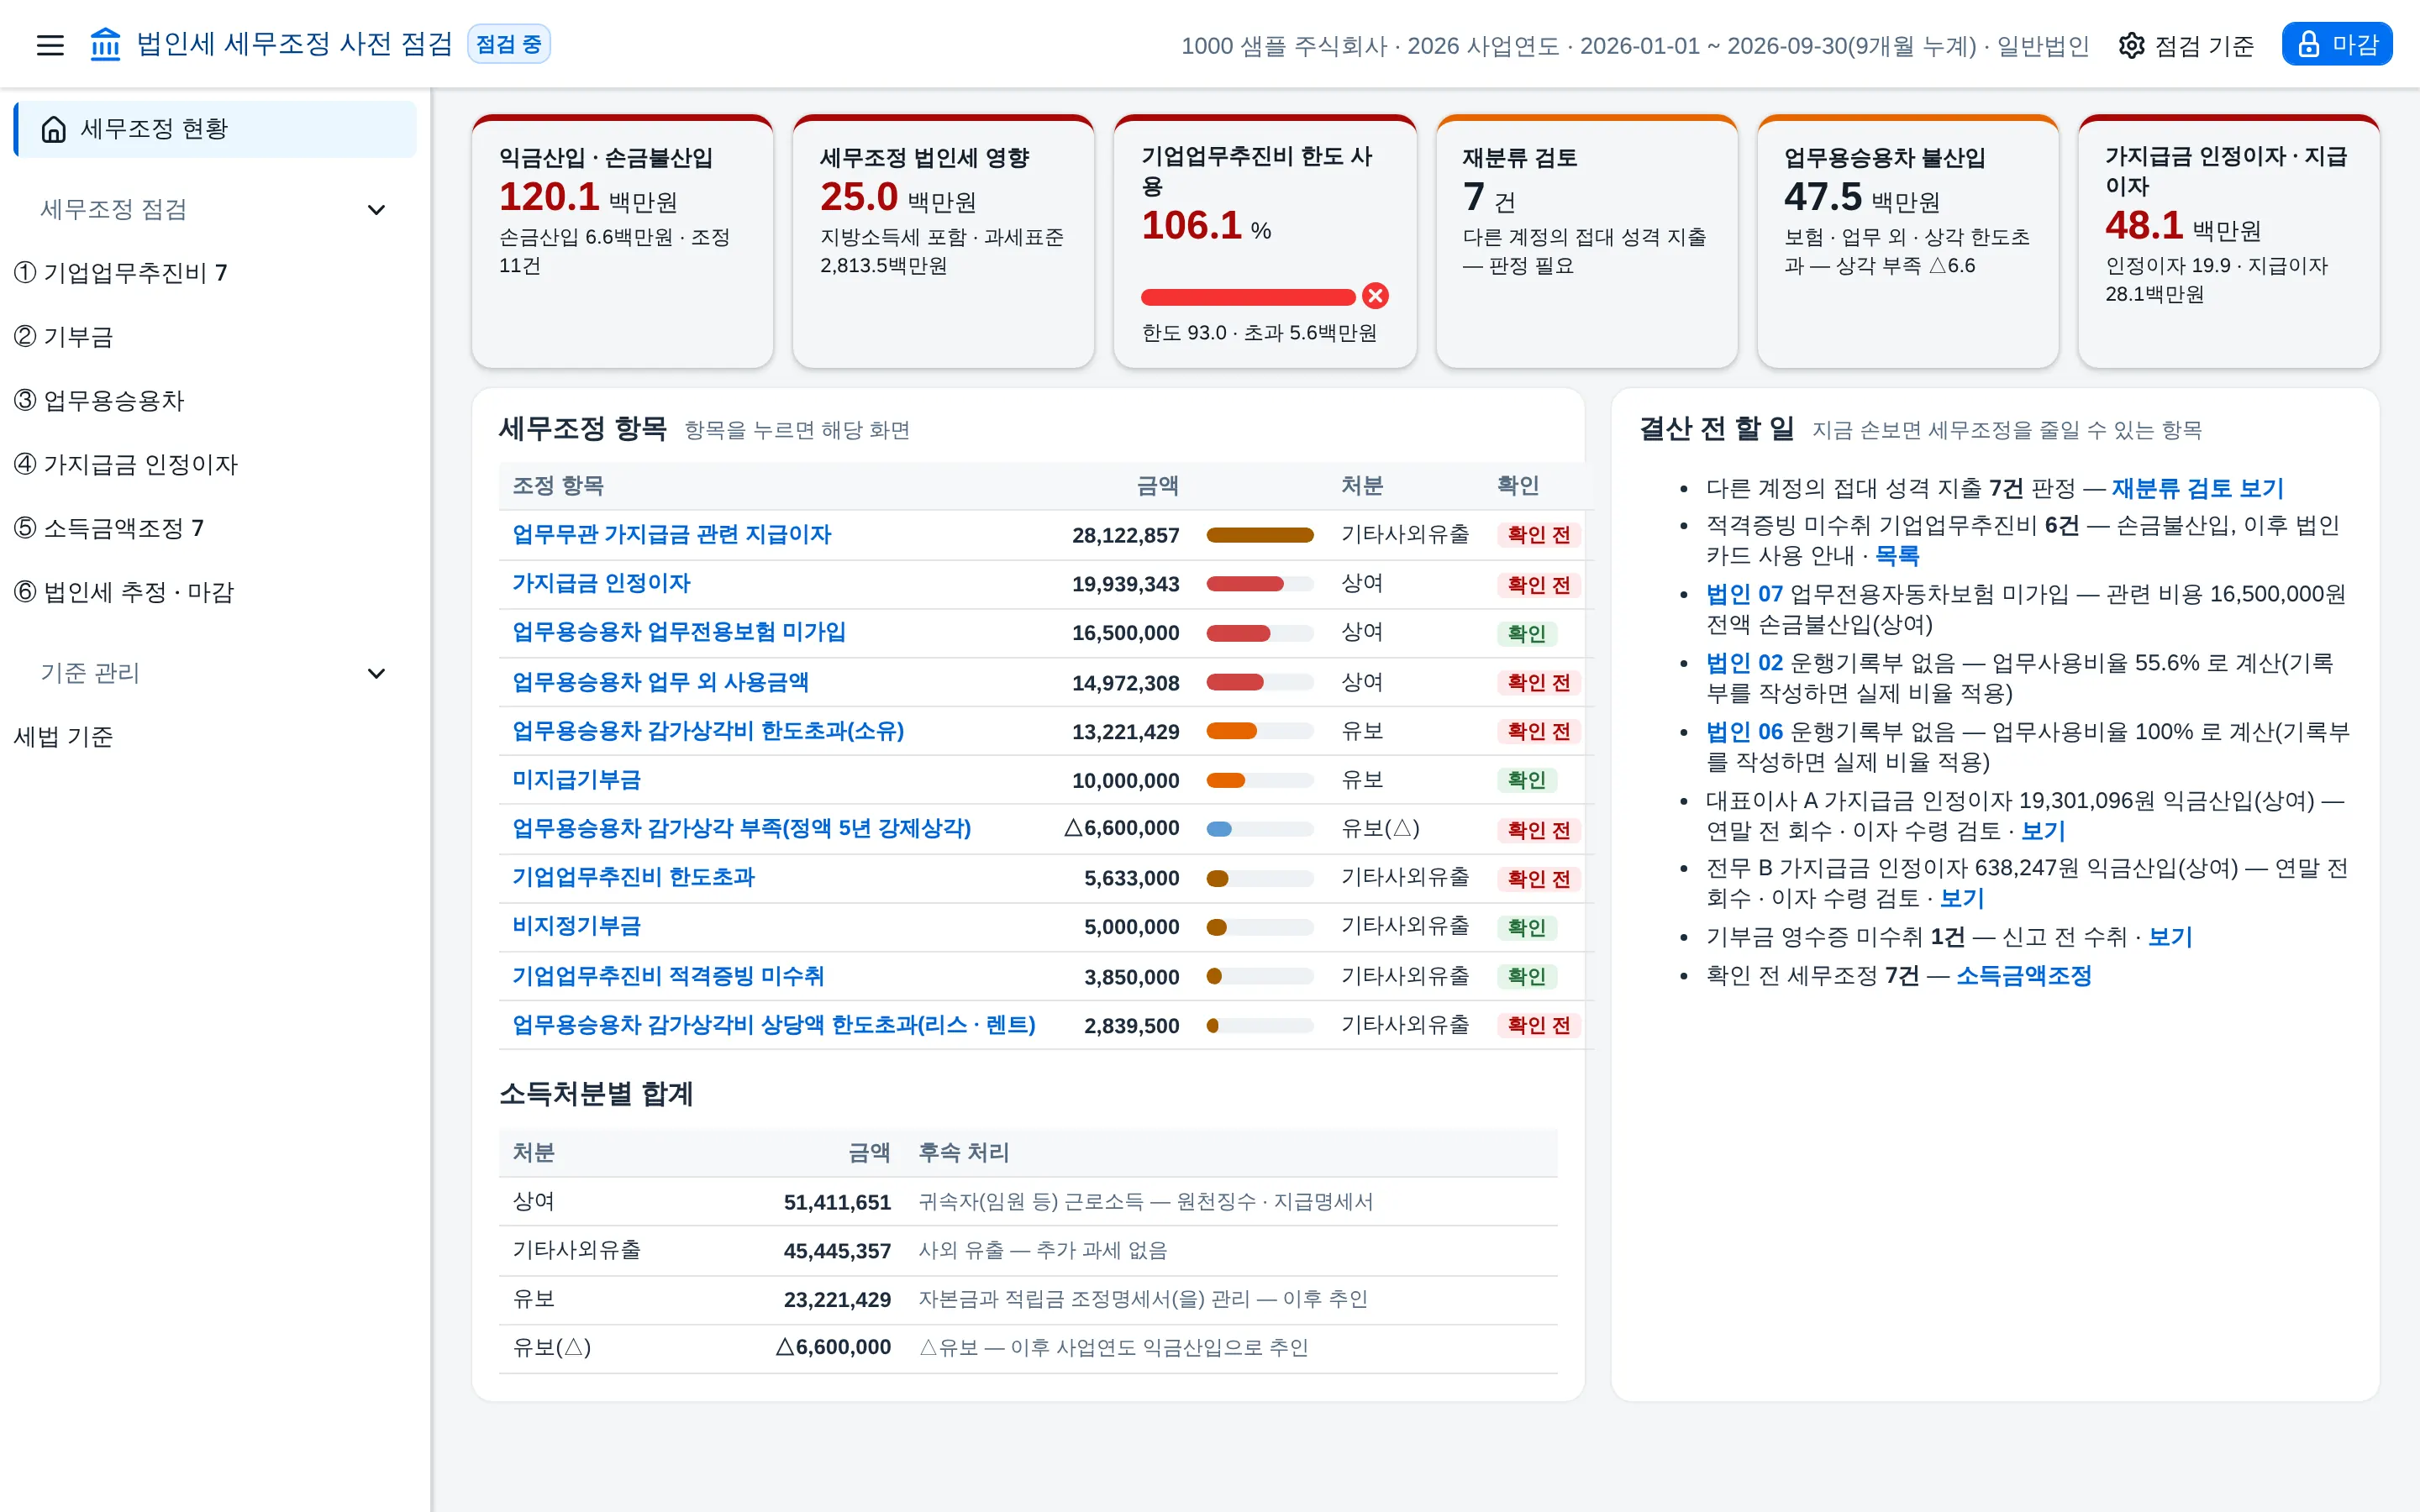Click the 51,411,651 상여 total cell
This screenshot has height=1512, width=2420.
[837, 1202]
